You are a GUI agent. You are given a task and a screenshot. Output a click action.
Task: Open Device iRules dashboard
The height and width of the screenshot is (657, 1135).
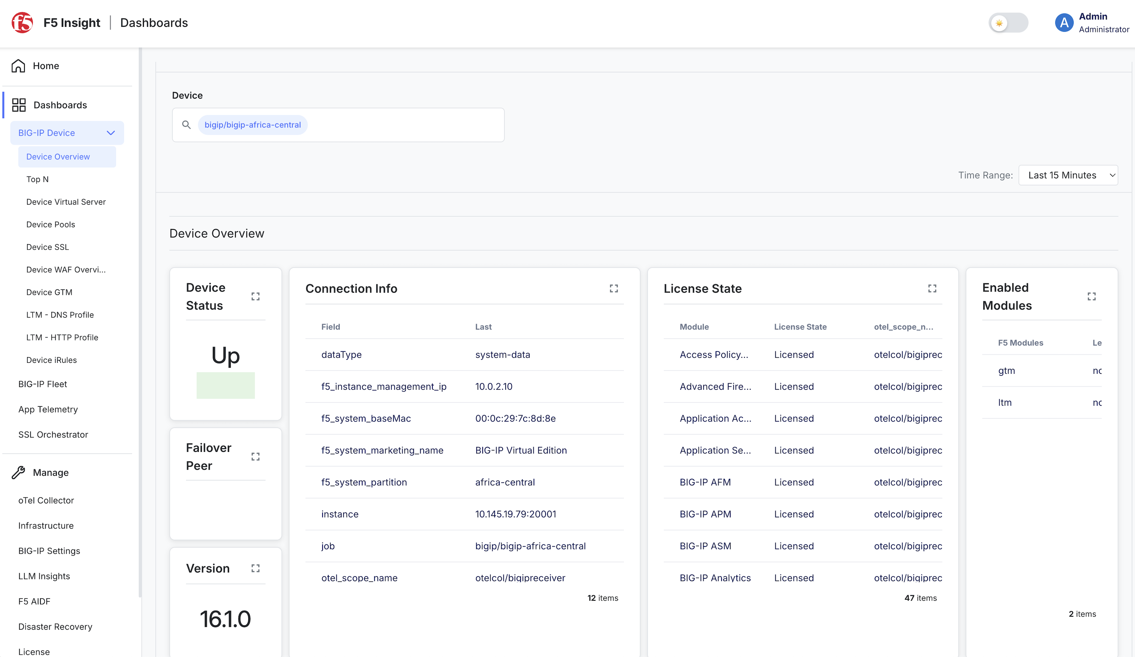click(x=51, y=360)
